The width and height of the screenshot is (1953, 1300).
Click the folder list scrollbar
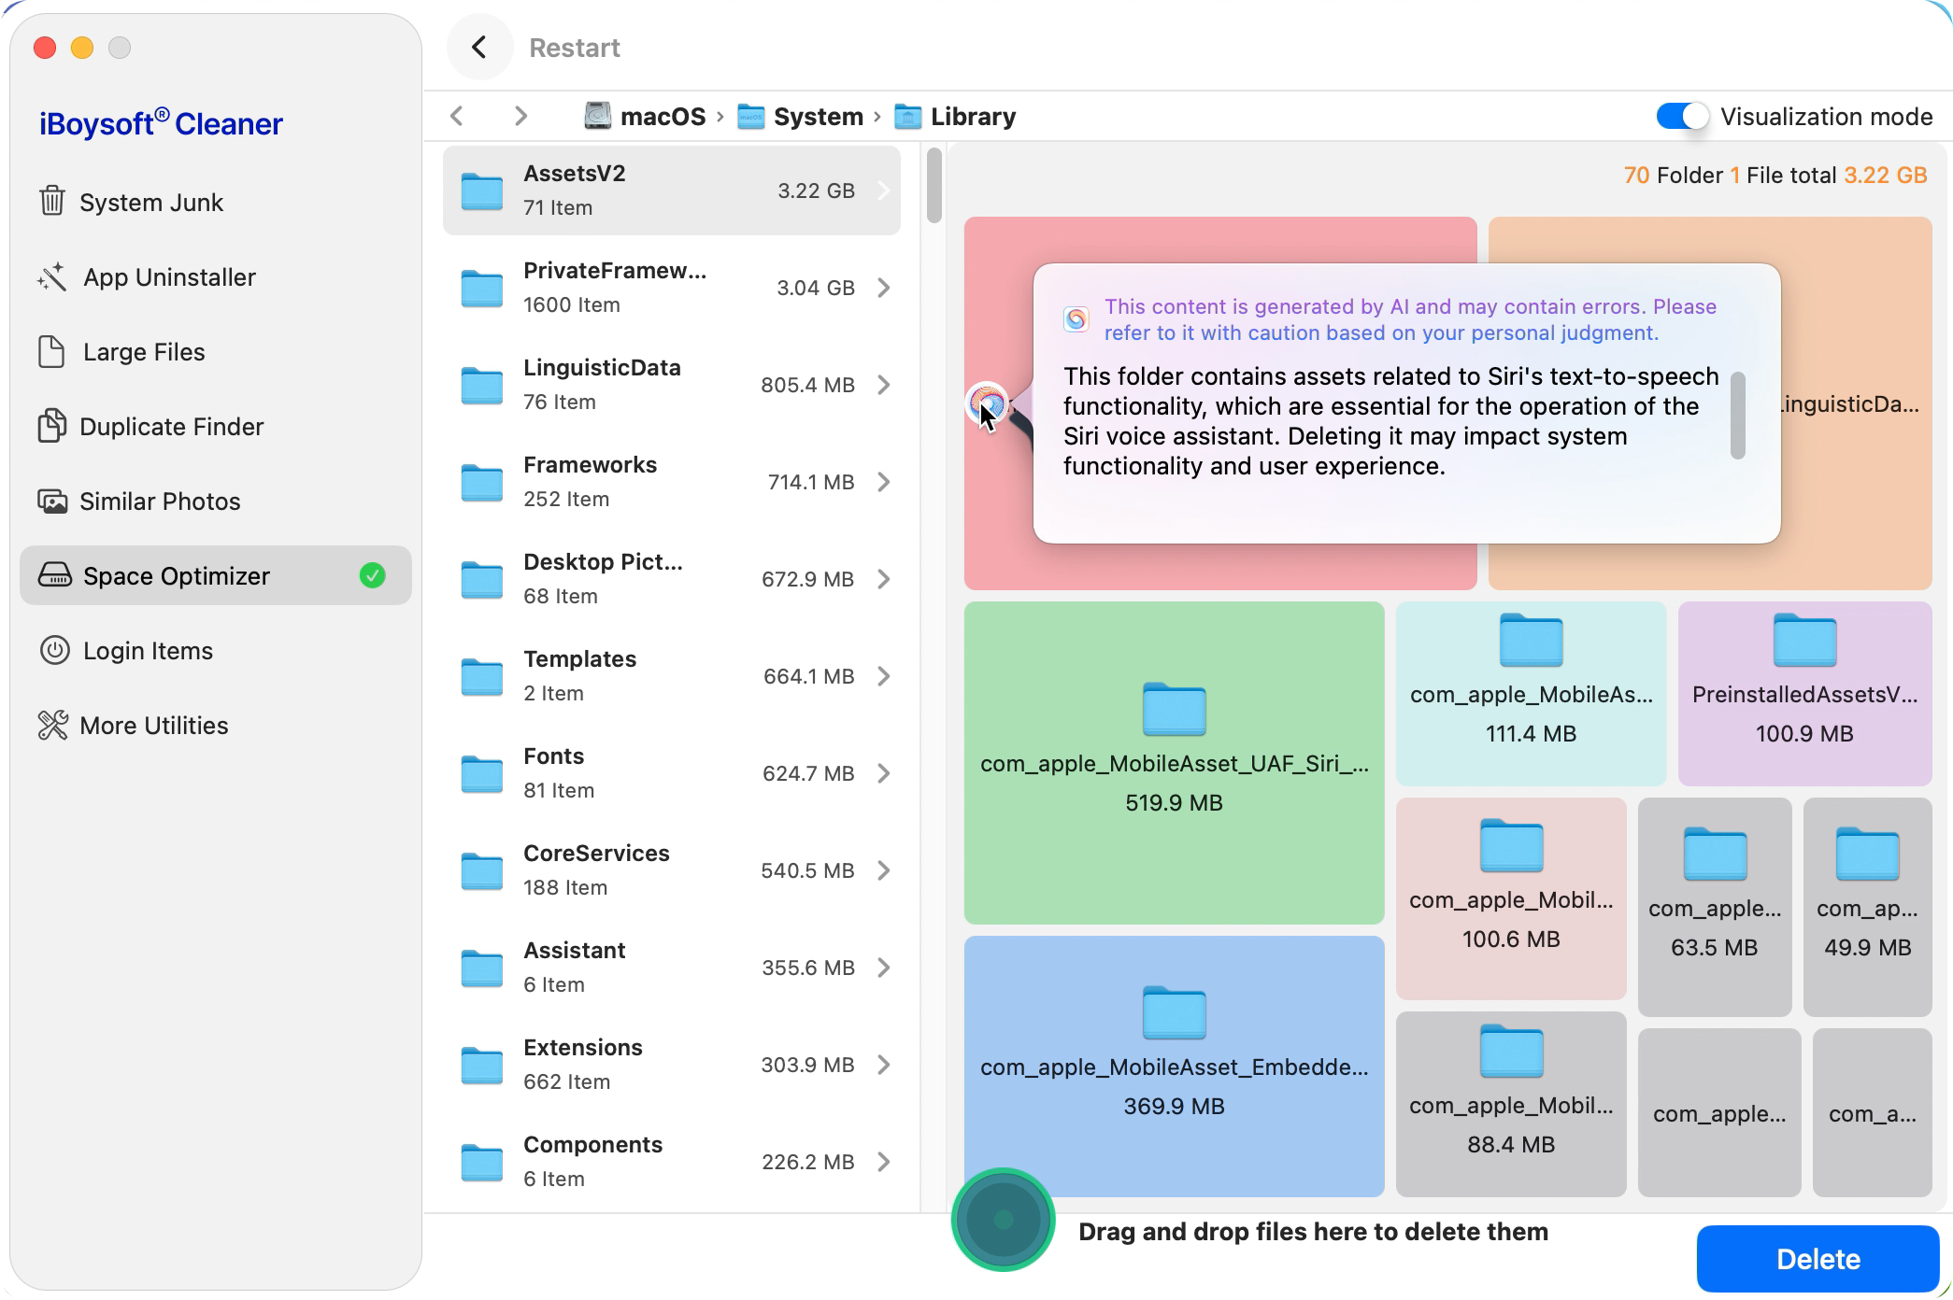(934, 186)
